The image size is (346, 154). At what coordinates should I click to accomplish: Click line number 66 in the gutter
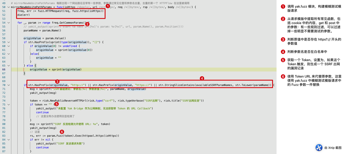click(4, 69)
